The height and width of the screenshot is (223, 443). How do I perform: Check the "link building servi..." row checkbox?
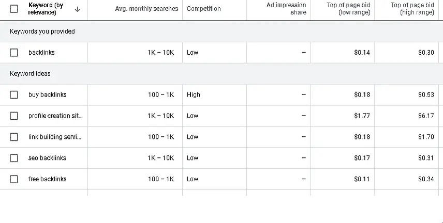click(x=14, y=137)
